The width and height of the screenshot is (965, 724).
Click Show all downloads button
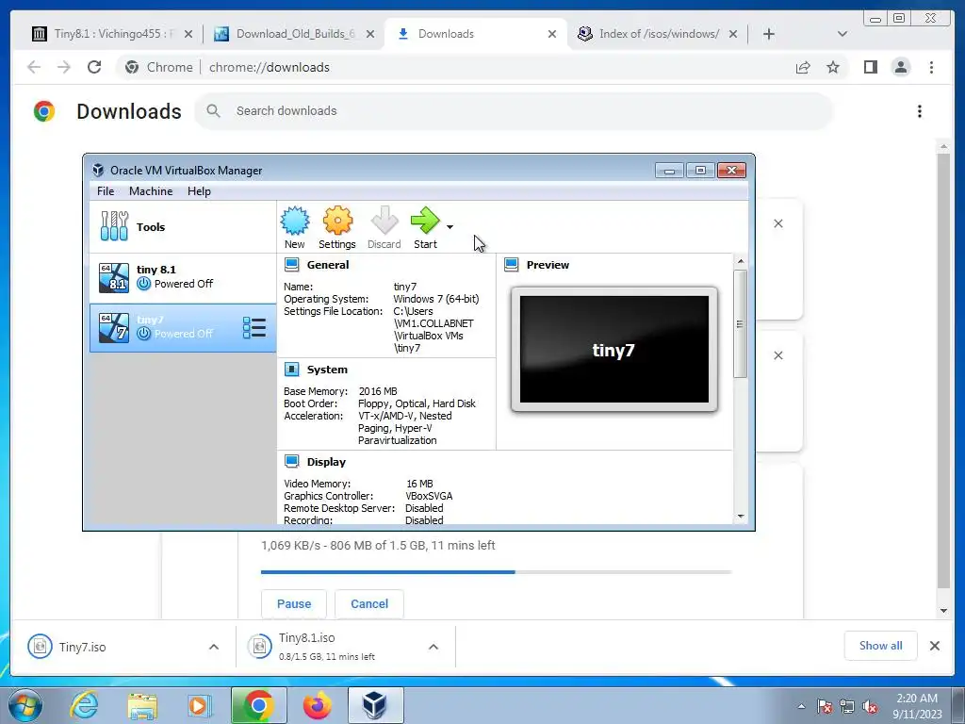point(881,645)
